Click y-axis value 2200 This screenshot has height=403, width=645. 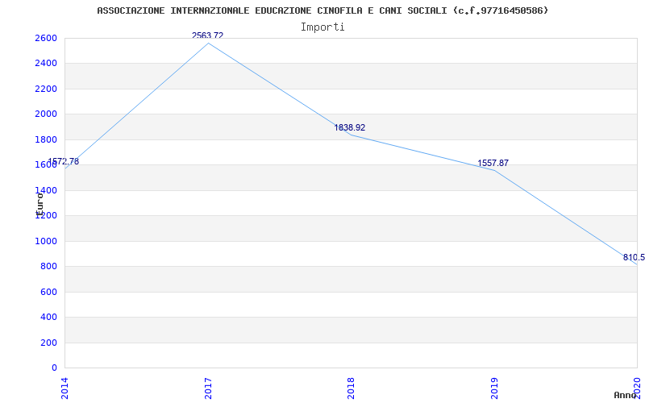[x=46, y=89]
